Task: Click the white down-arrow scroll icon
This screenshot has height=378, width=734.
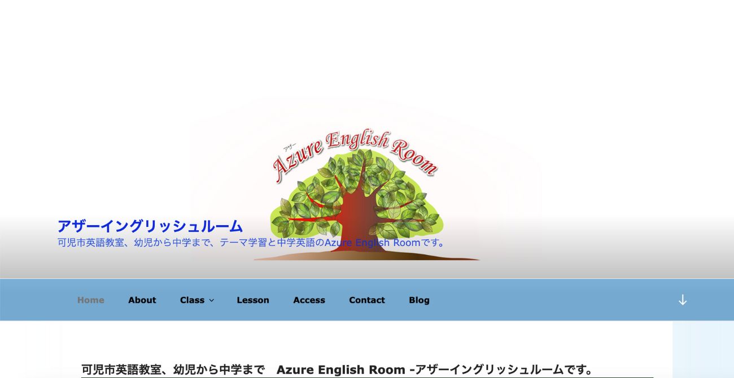Action: [x=683, y=300]
